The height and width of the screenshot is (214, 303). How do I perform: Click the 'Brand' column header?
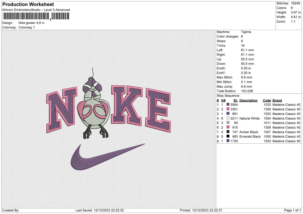point(277,100)
